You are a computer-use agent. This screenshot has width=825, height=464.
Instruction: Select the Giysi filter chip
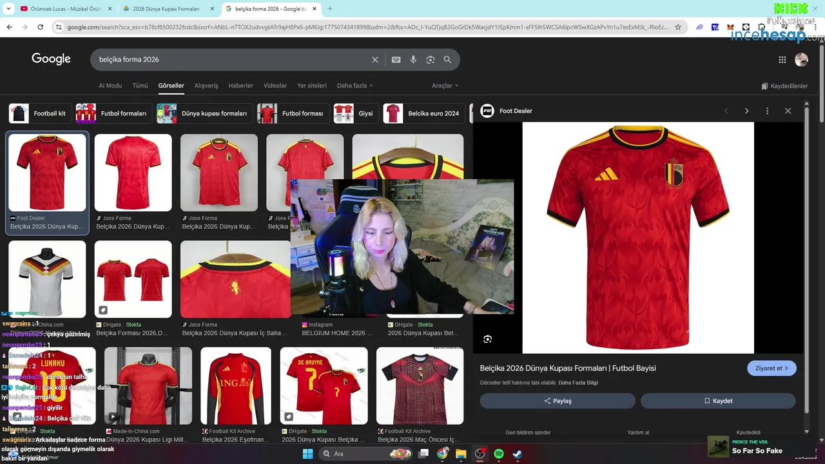(x=355, y=113)
